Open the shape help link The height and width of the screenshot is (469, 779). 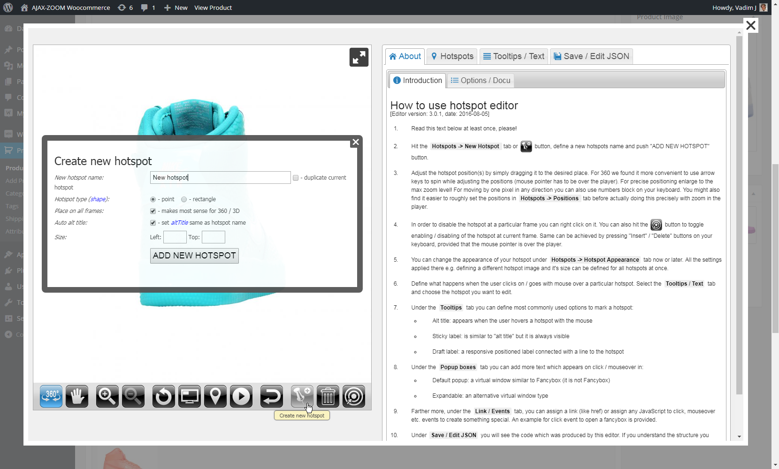[x=98, y=199]
